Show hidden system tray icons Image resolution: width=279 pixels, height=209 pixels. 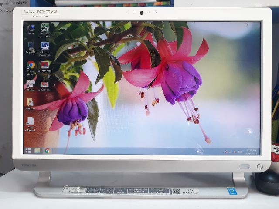(x=222, y=152)
